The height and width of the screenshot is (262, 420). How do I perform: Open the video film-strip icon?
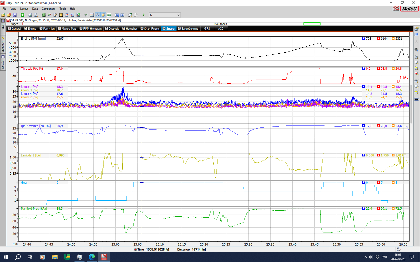[61, 15]
